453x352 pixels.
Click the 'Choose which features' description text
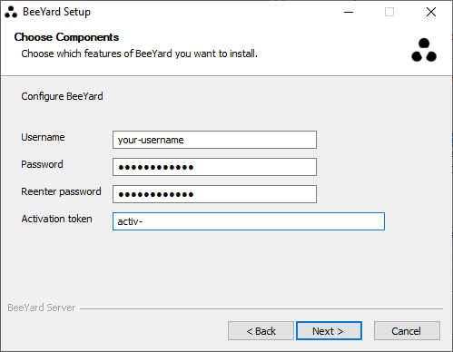139,54
